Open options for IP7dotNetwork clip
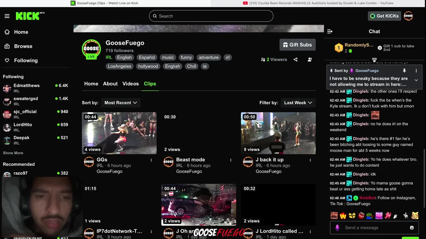The height and width of the screenshot is (239, 426). (151, 231)
